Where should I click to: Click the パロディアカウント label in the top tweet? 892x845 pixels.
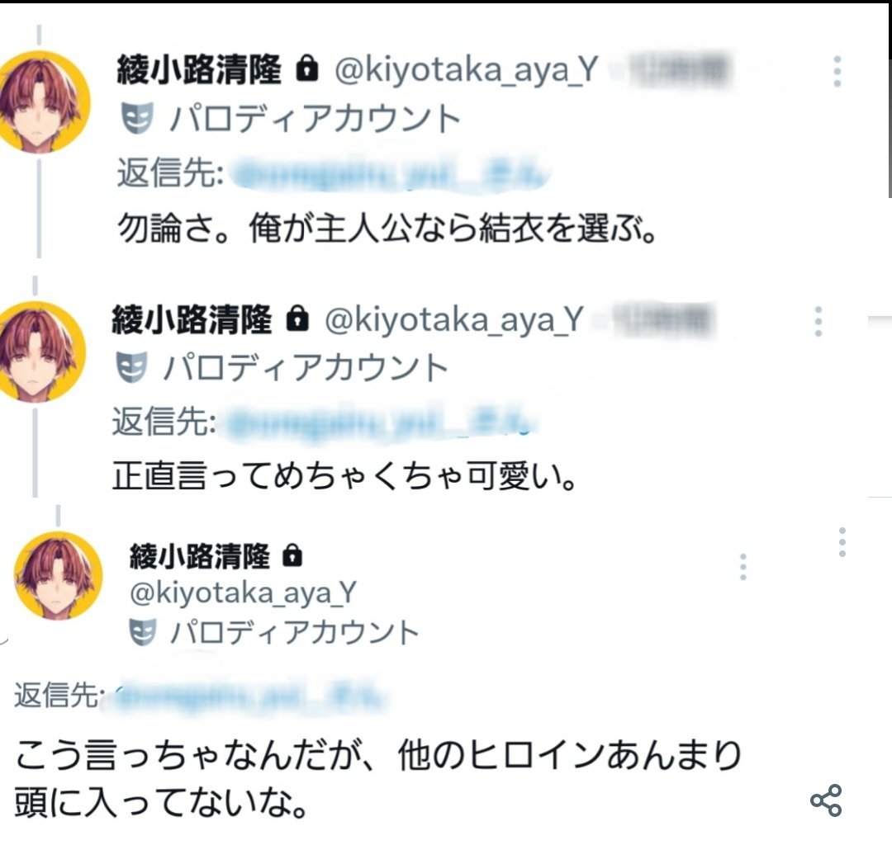(315, 120)
